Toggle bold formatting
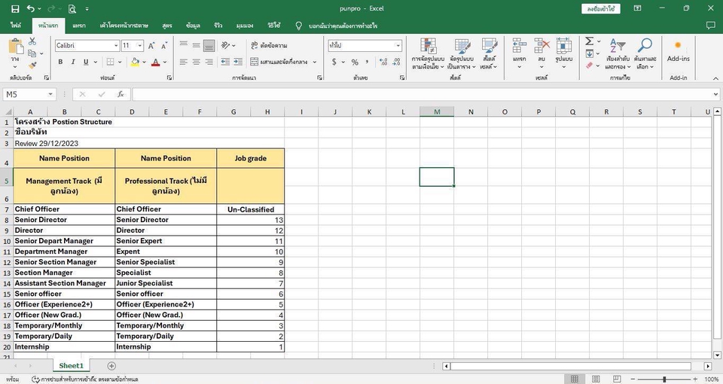This screenshot has width=723, height=384. pyautogui.click(x=60, y=62)
